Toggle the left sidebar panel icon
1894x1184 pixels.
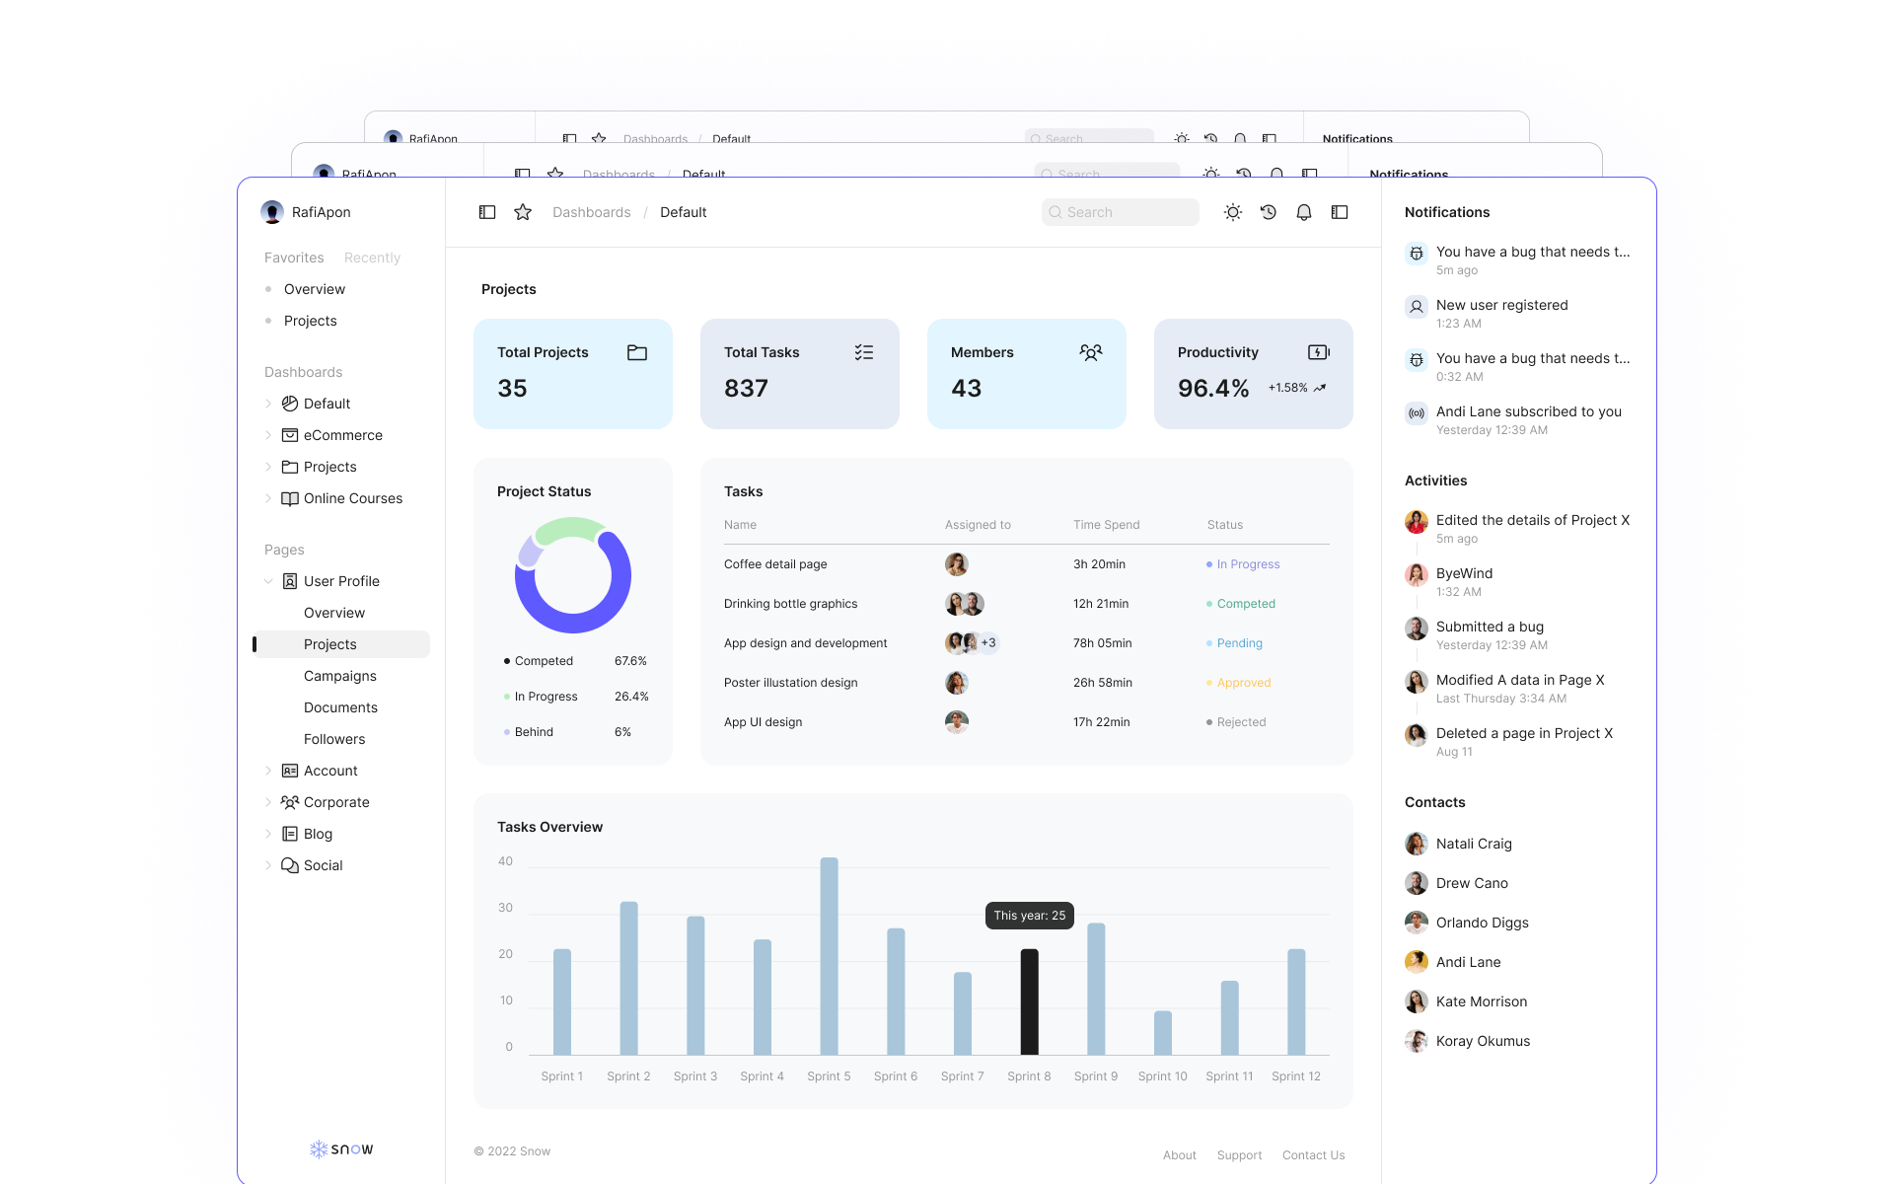coord(487,212)
